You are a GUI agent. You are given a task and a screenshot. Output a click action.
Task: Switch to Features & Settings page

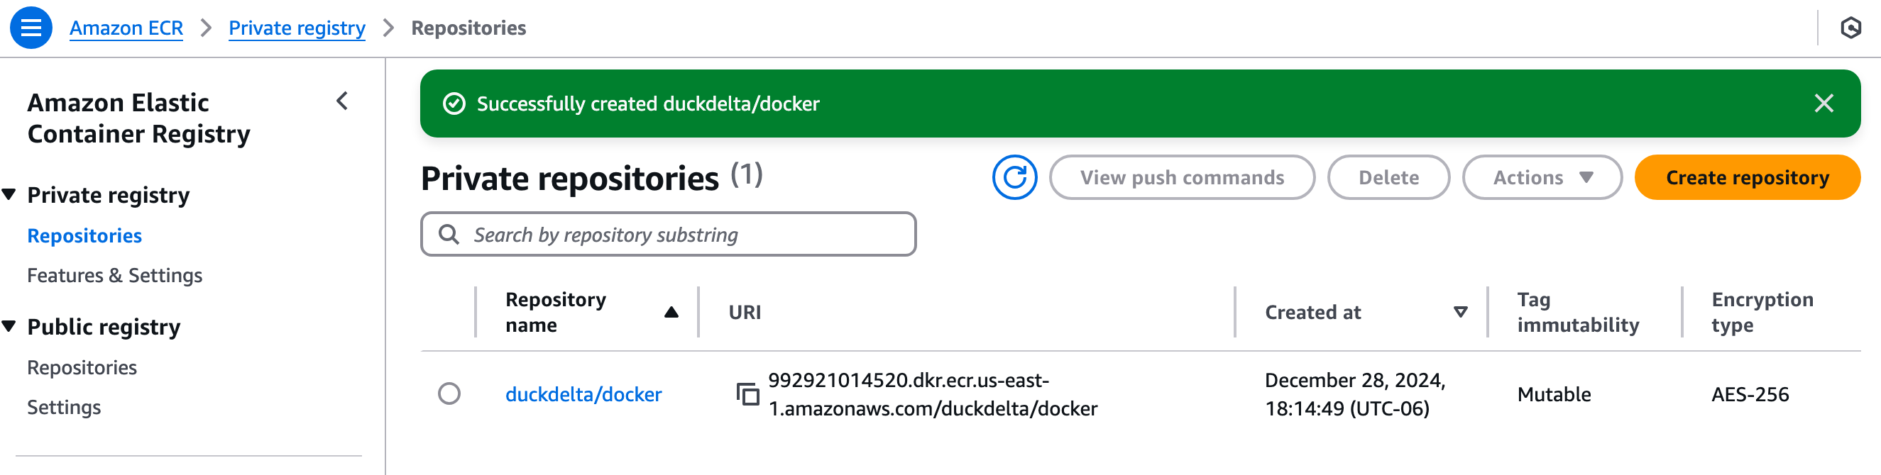coord(114,275)
